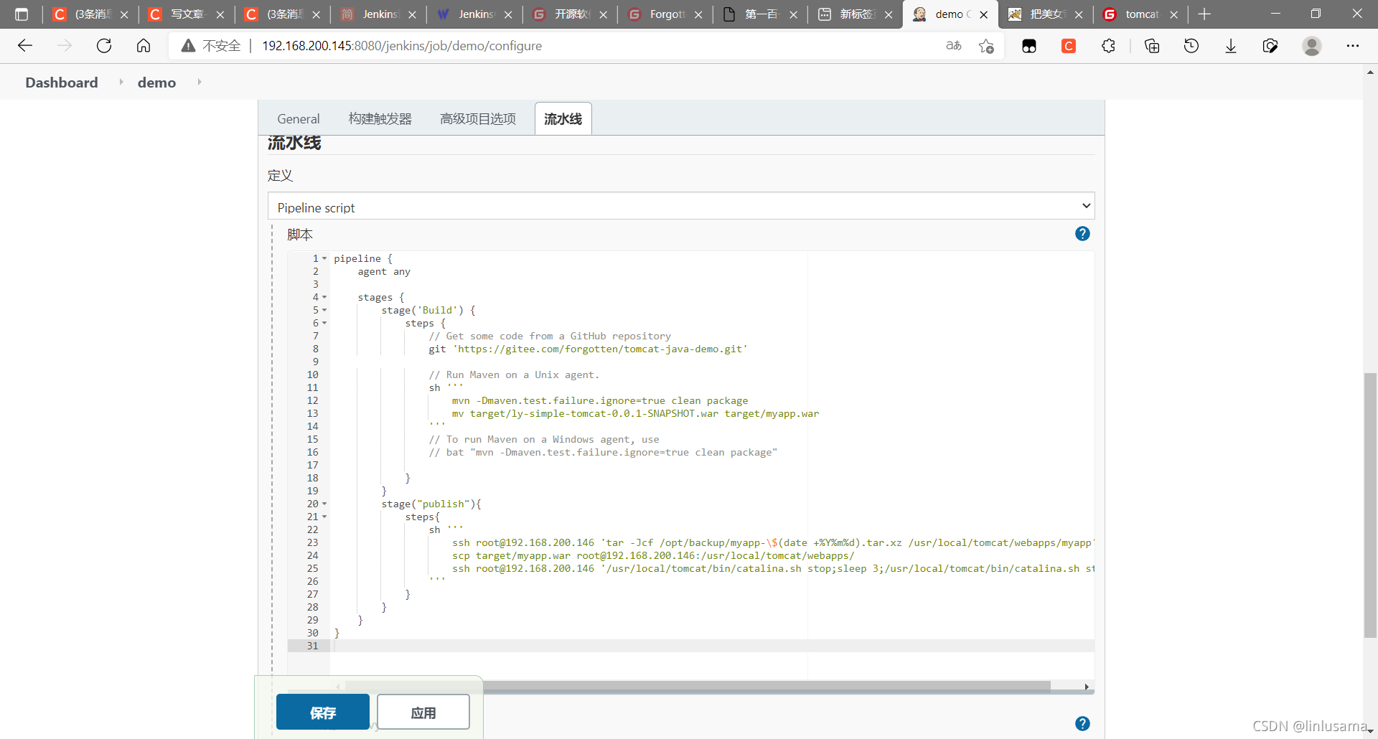
Task: Open browser settings and more menu
Action: click(1353, 46)
